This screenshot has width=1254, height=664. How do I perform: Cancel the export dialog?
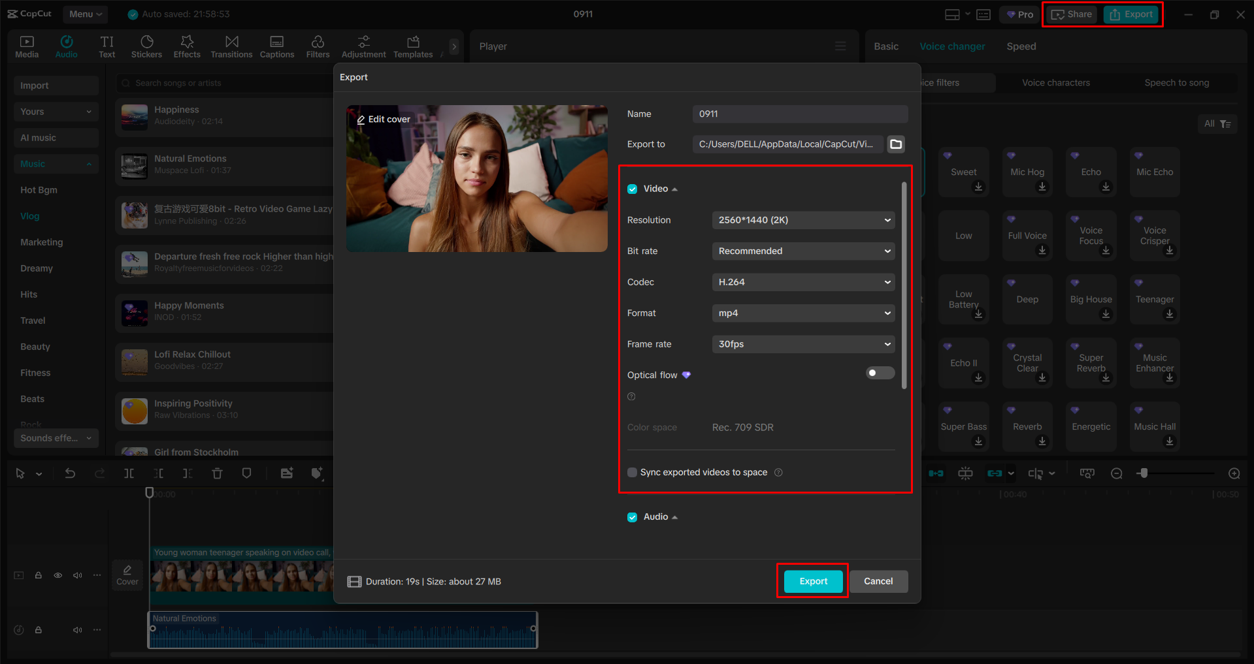click(878, 581)
